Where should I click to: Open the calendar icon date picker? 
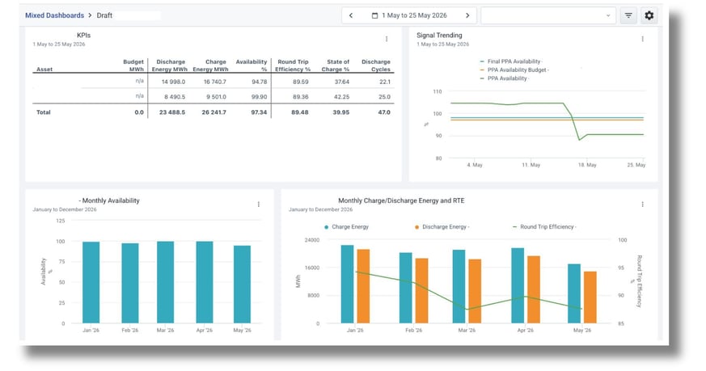[x=374, y=15]
